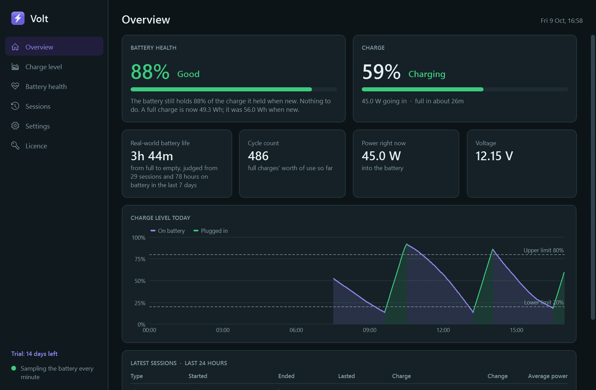Click the 3h 44m battery life value

click(152, 156)
